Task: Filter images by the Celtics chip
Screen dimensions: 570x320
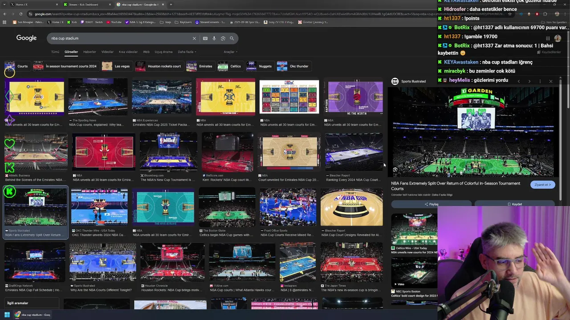Action: (230, 66)
